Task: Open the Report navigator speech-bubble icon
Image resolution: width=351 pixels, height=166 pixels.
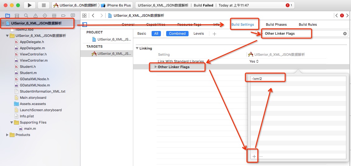Action: [73, 15]
